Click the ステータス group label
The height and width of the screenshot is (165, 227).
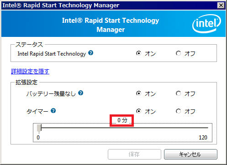coord(29,45)
